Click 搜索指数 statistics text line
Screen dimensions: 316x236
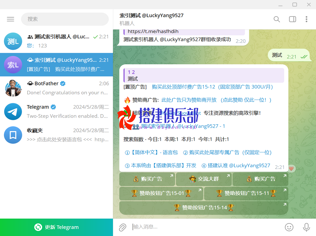click(x=176, y=139)
